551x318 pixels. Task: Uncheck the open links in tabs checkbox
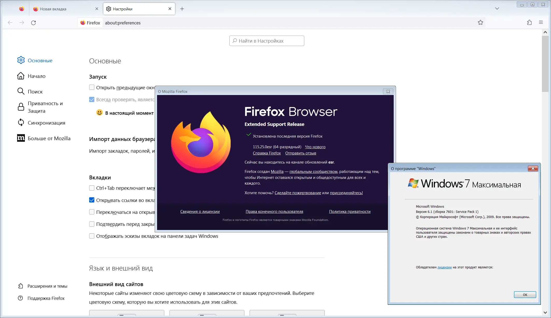click(92, 200)
